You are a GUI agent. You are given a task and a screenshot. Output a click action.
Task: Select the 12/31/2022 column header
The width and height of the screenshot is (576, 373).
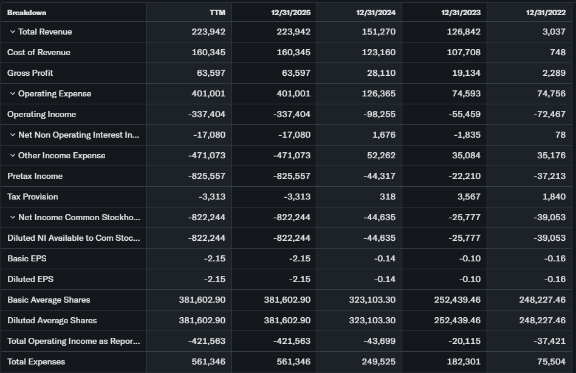546,13
